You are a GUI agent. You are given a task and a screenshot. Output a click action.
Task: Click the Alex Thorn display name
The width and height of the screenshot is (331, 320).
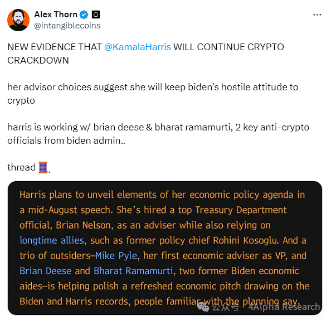(56, 14)
